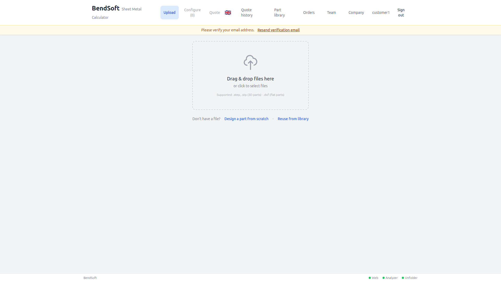Open the Configure (0) step

(192, 13)
